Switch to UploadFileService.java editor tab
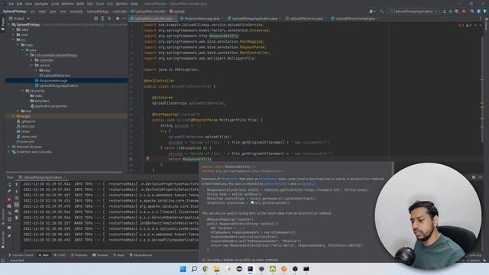Screen dimensions: 489x275 click(x=306, y=18)
